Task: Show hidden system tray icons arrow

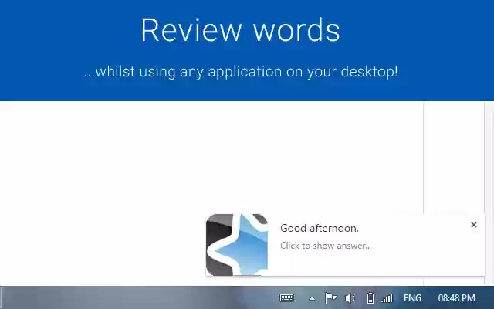Action: [312, 298]
